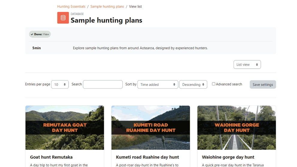297x167 pixels.
Task: Open the Kumeti Road Ruahine Day Hunt thumbnail
Action: pyautogui.click(x=151, y=128)
